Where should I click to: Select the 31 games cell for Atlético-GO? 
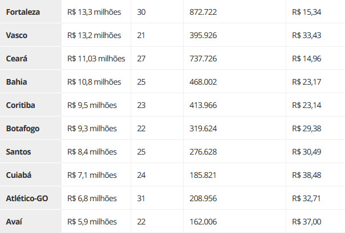coord(157,198)
